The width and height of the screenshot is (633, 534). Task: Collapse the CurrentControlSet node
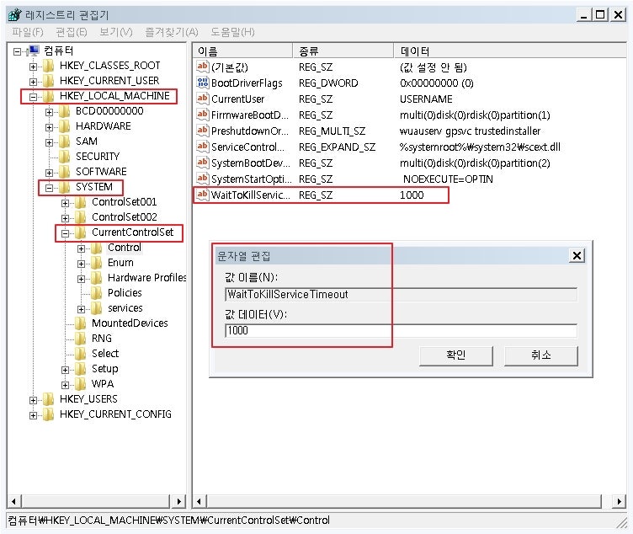tap(65, 233)
